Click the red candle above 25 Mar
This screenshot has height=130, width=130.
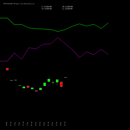[7, 69]
